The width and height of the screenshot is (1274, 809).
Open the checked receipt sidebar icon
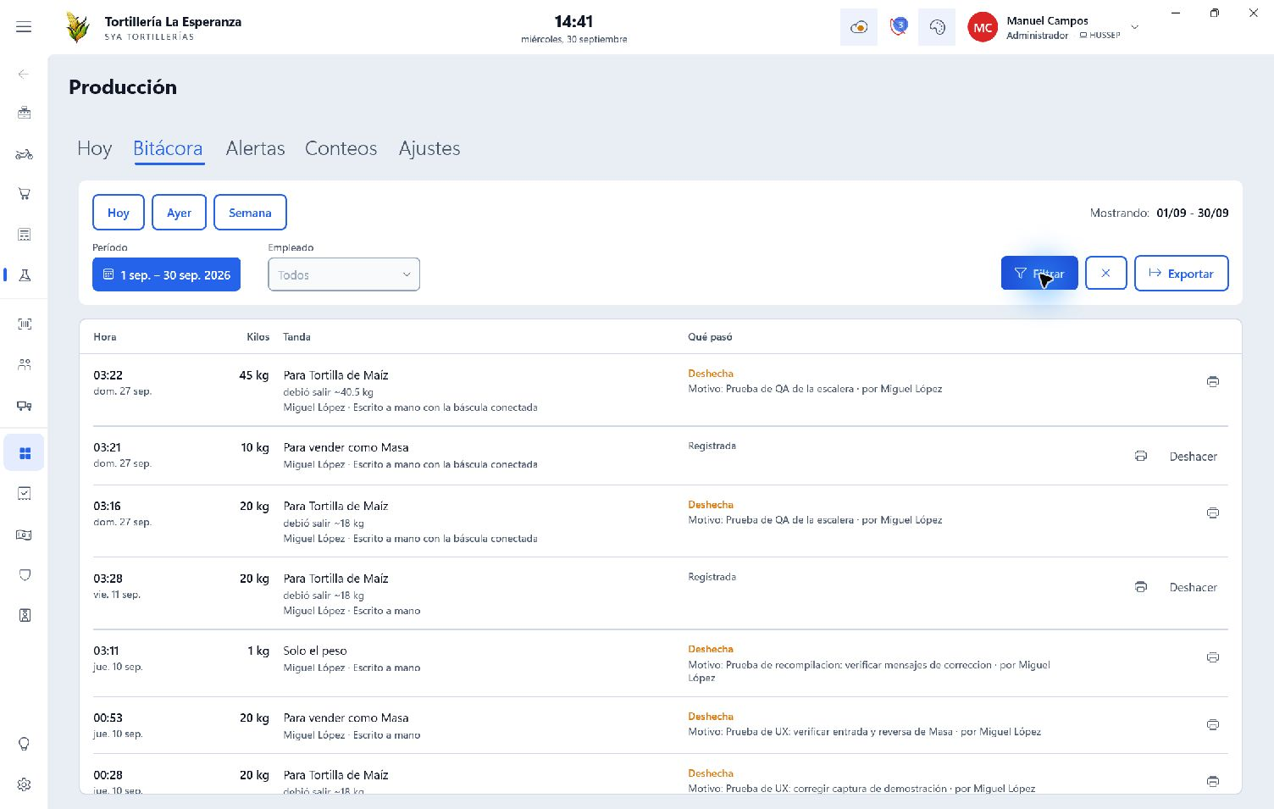click(x=25, y=493)
